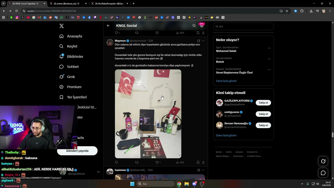Reply to Maymun's post
Viewport: 334px width, 188px height.
tap(116, 162)
